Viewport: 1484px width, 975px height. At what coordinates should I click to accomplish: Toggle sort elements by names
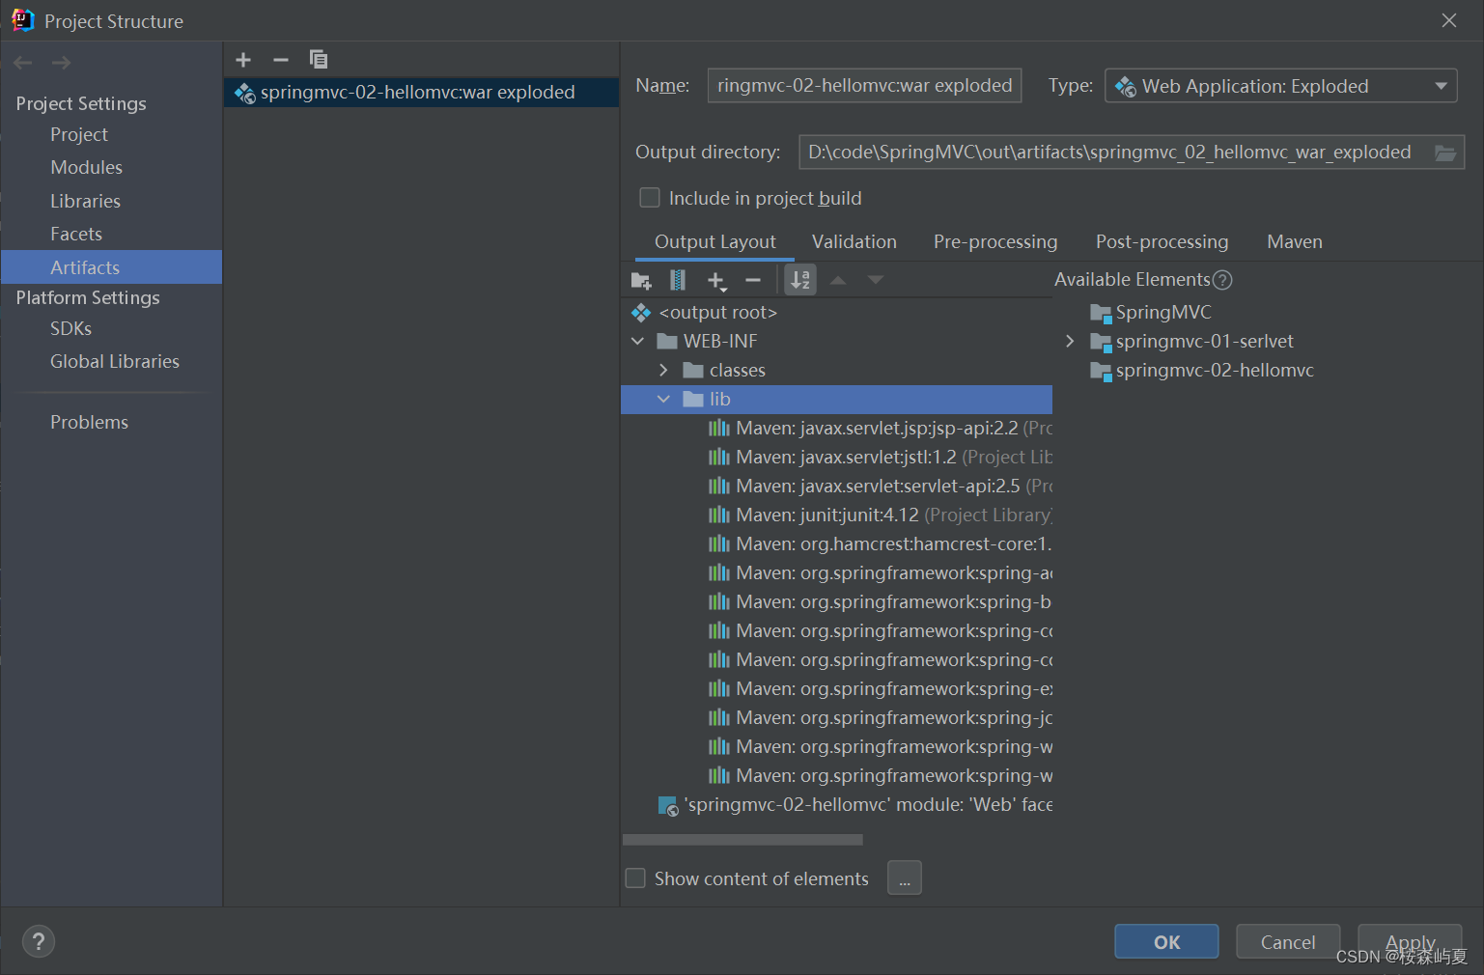click(800, 280)
